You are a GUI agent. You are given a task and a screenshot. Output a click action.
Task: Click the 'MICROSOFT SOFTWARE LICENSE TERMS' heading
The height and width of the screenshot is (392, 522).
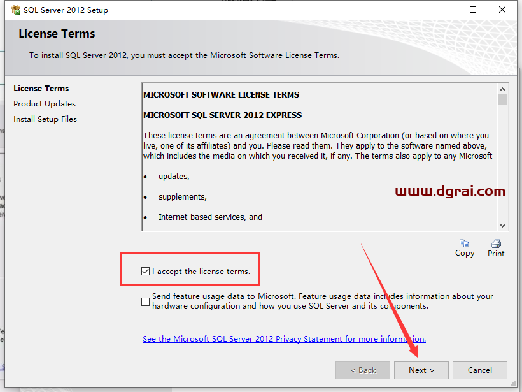(x=222, y=95)
